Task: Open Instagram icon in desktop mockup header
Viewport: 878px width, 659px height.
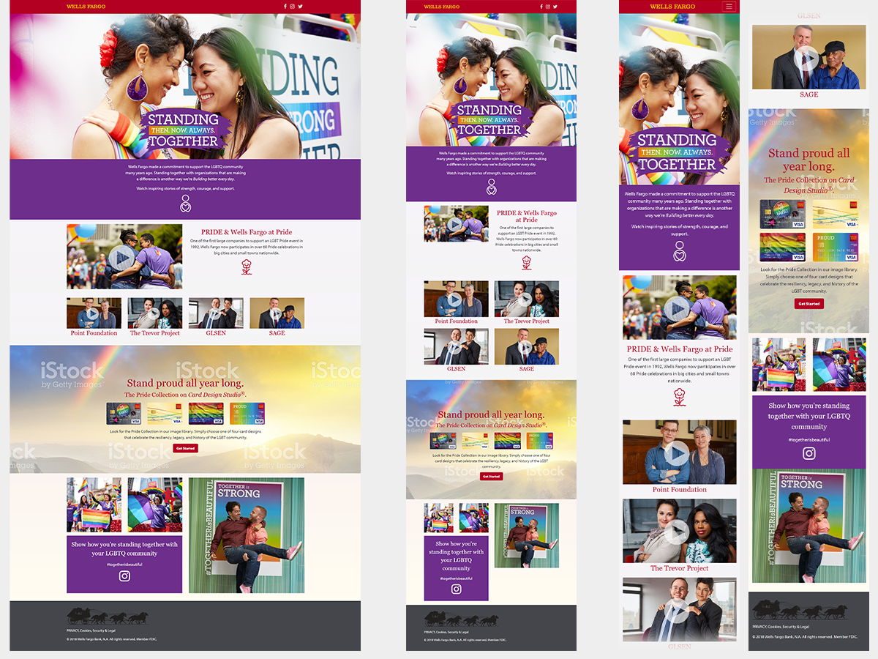Action: click(x=293, y=7)
